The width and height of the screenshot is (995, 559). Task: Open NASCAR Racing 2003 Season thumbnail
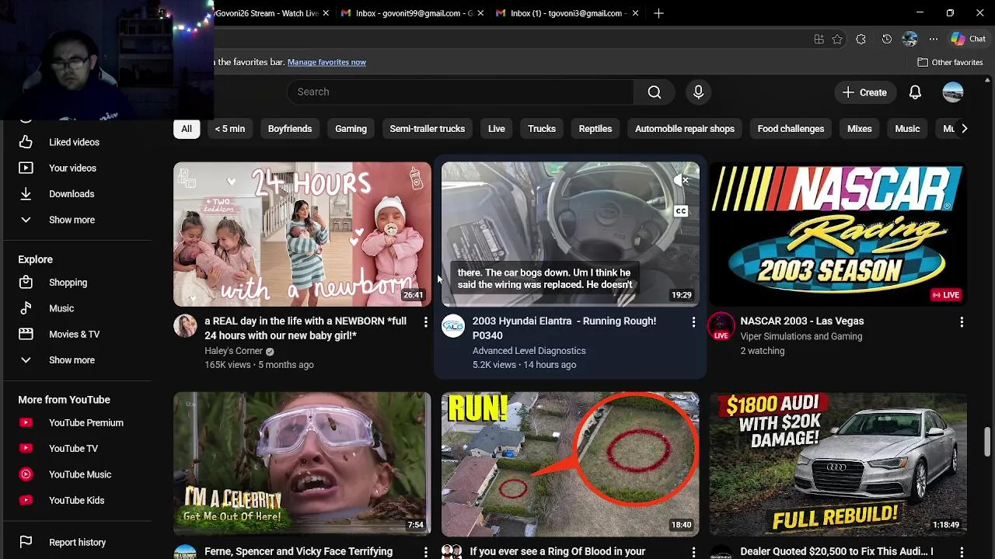pos(838,234)
